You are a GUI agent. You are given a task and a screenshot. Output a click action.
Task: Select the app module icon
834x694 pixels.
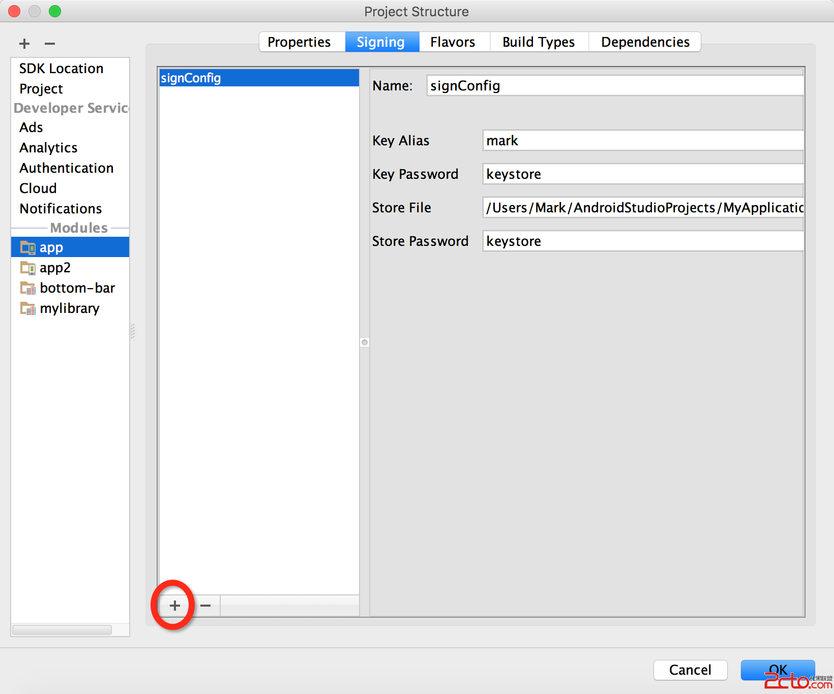(x=27, y=247)
